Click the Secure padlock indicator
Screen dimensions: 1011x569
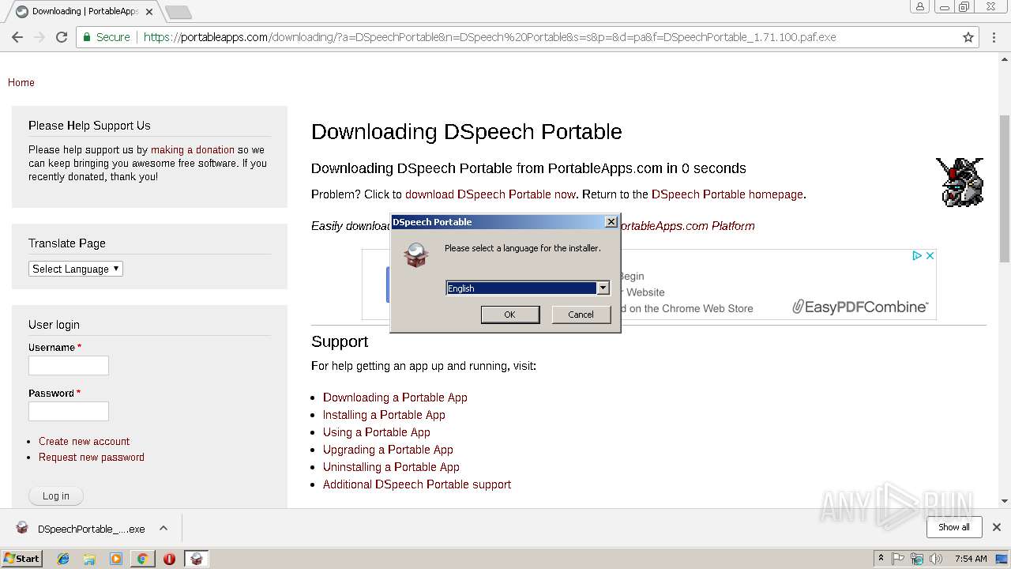[106, 37]
